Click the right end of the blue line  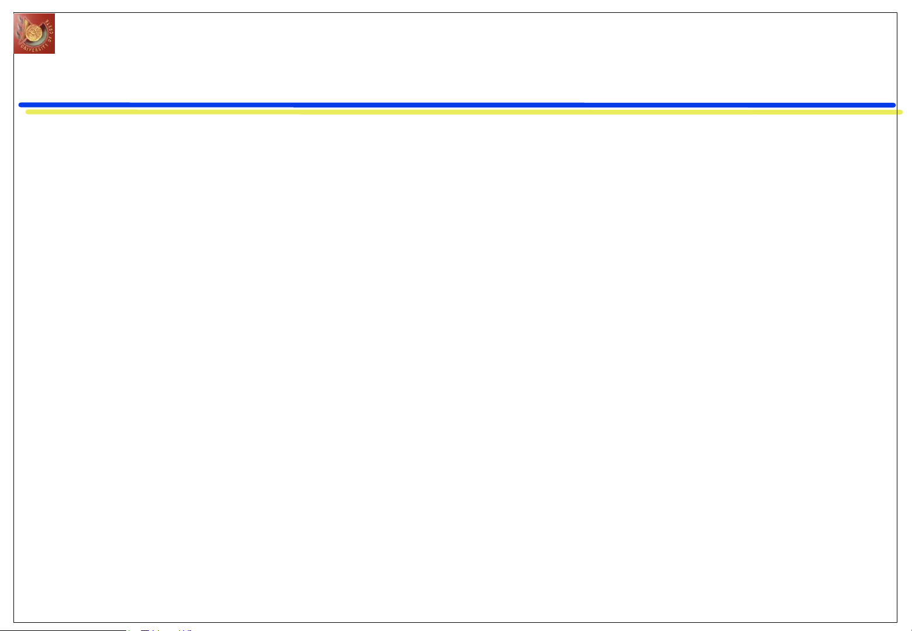[x=892, y=105]
